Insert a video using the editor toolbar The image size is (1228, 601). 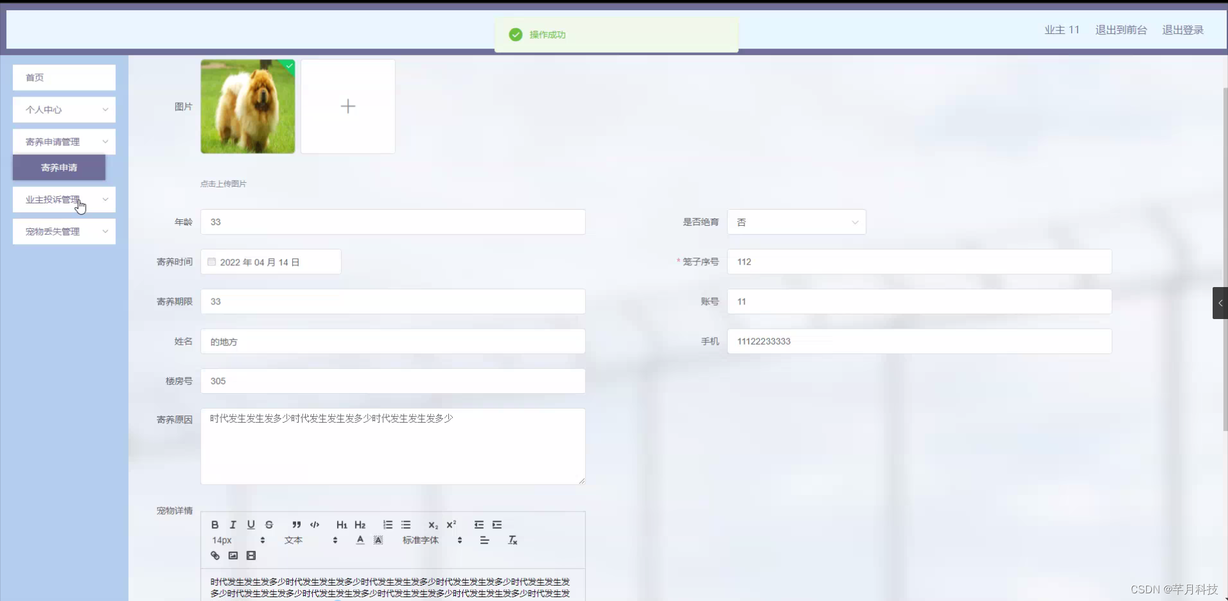point(251,556)
